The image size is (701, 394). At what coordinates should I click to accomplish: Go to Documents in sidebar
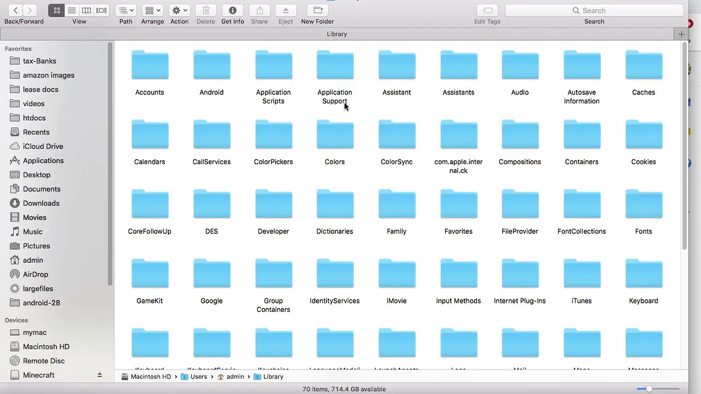[x=42, y=189]
